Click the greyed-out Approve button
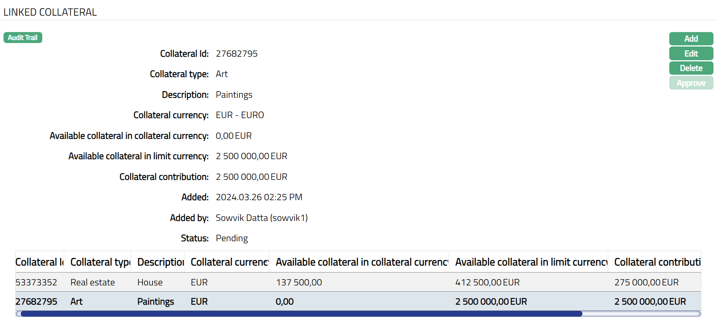This screenshot has width=717, height=321. 691,83
